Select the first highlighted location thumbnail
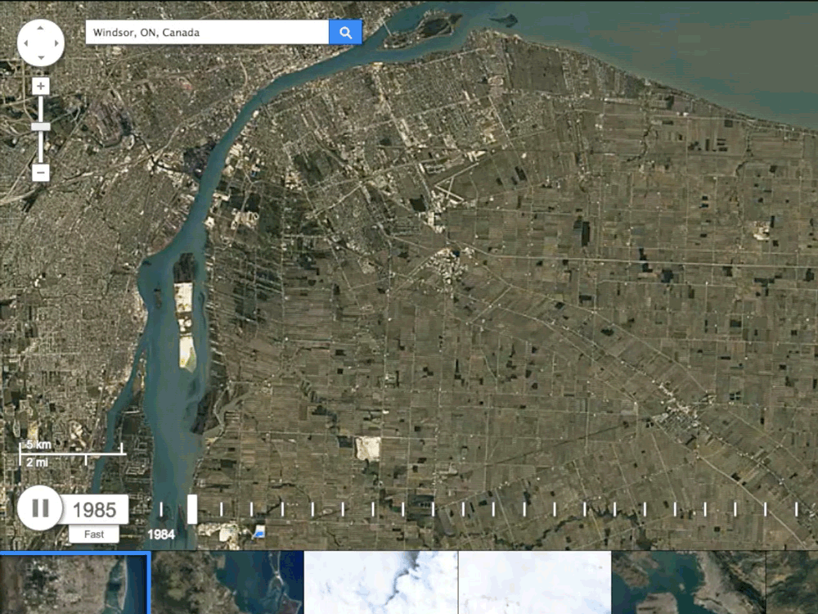The width and height of the screenshot is (818, 614). [75, 583]
